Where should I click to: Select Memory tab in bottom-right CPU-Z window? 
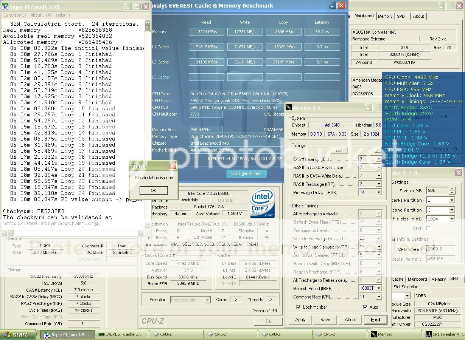coord(439,280)
